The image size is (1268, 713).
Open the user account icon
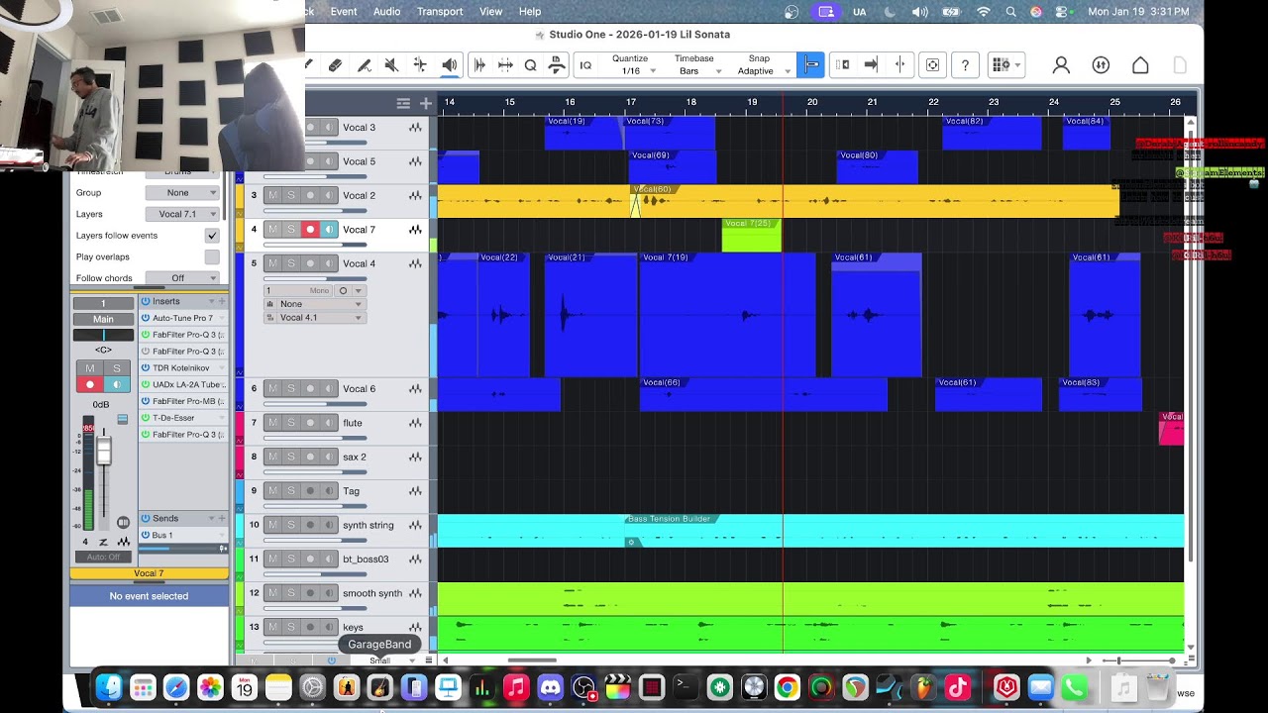(1061, 65)
